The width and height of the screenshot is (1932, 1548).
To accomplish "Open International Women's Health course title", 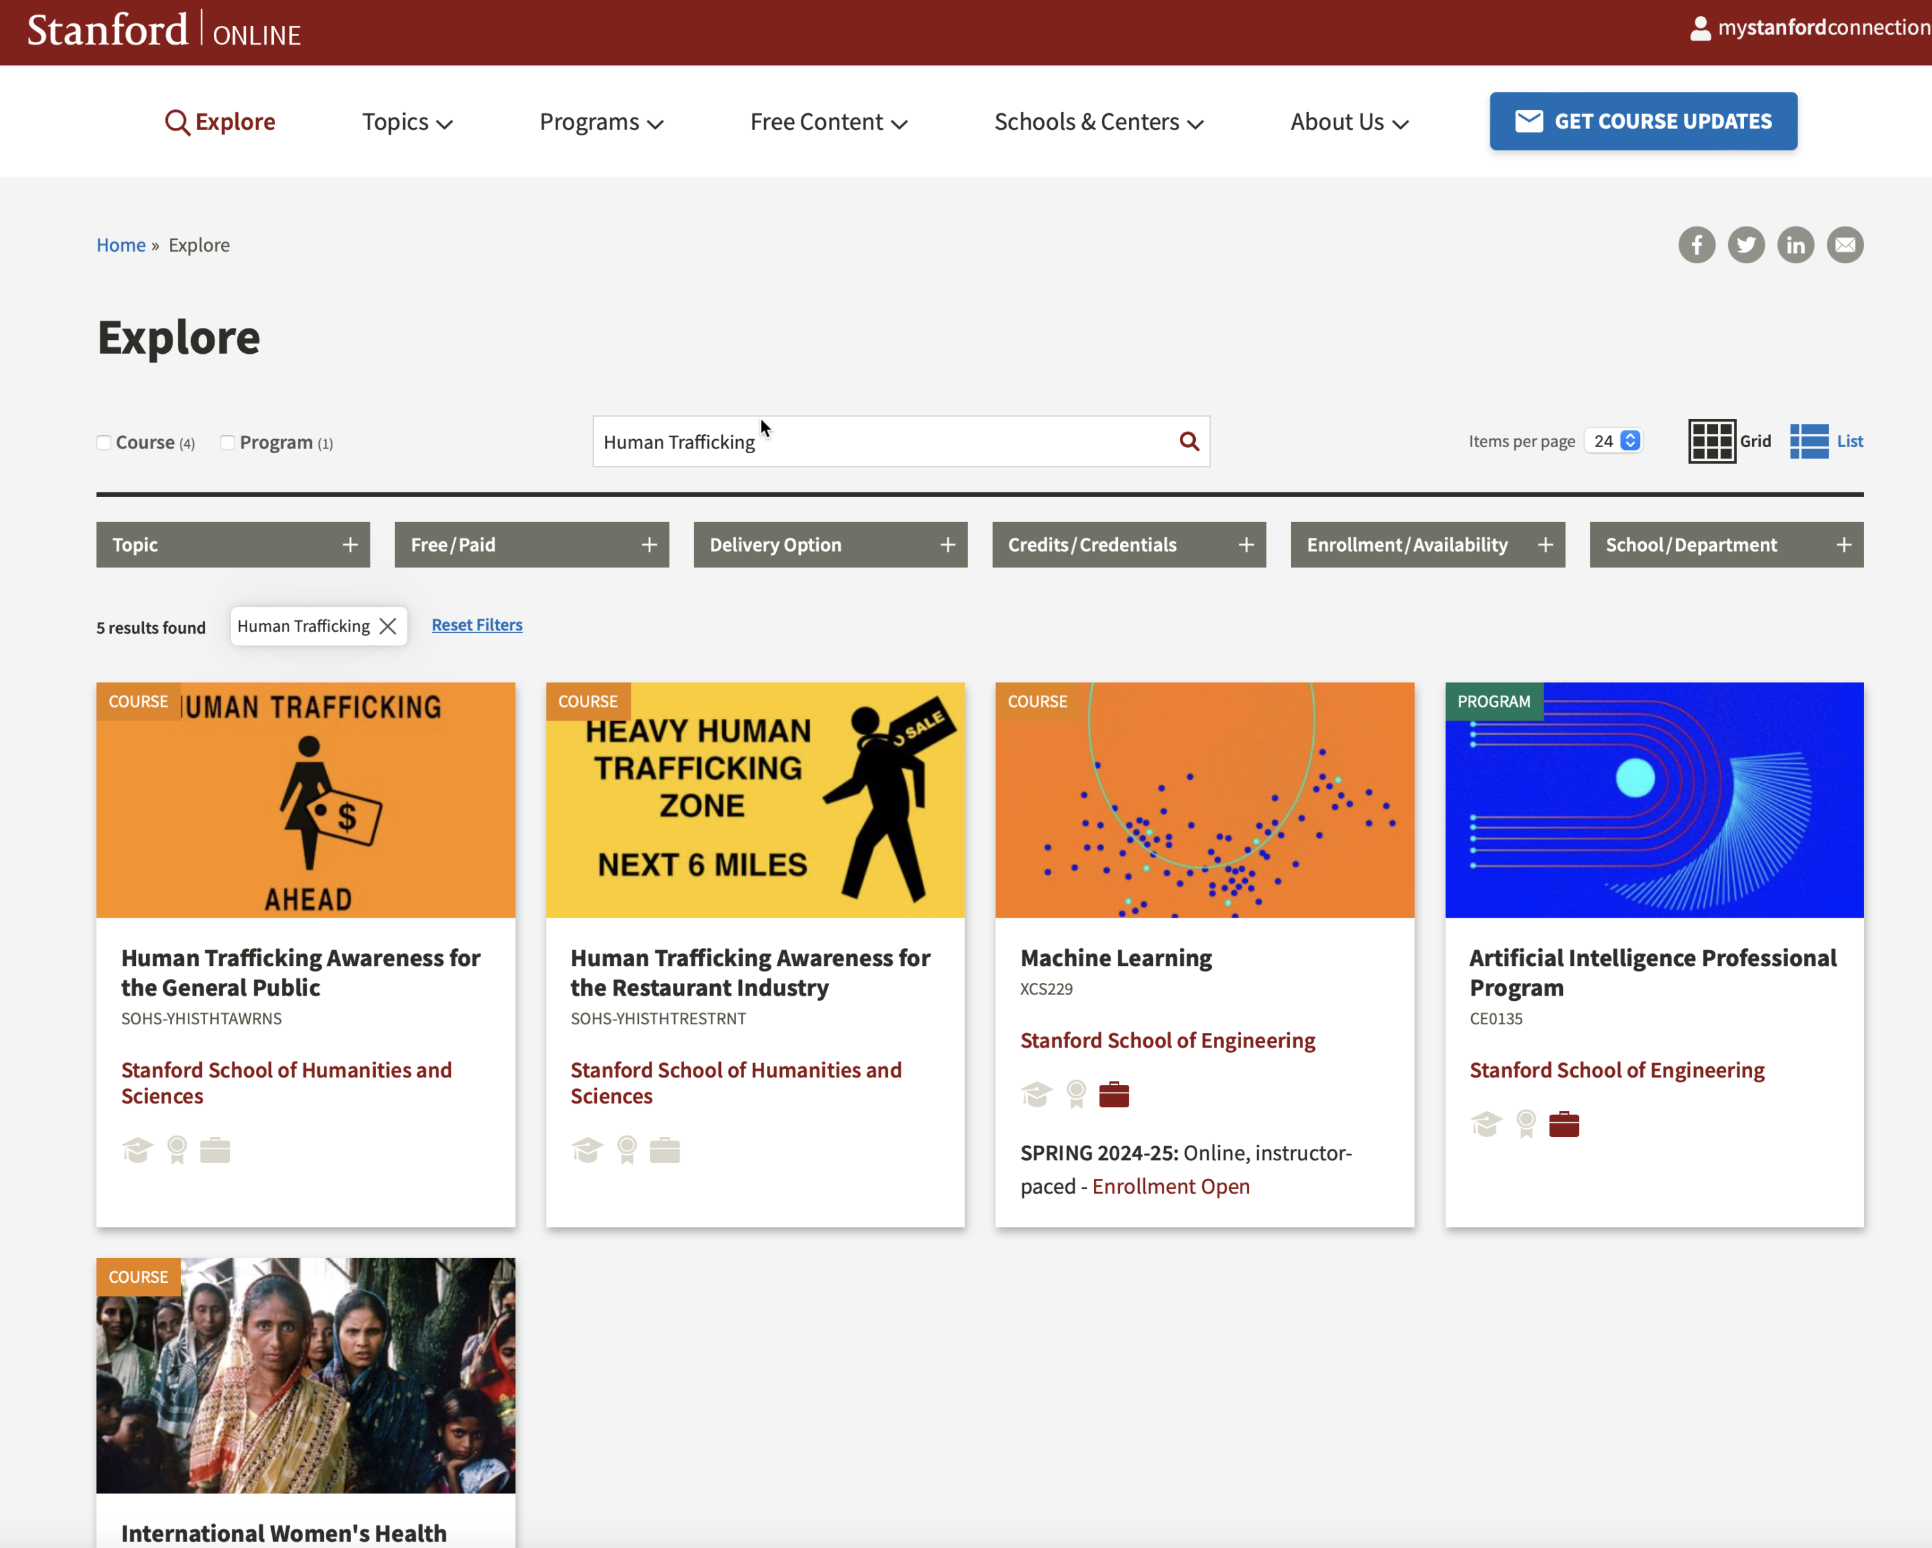I will point(284,1533).
